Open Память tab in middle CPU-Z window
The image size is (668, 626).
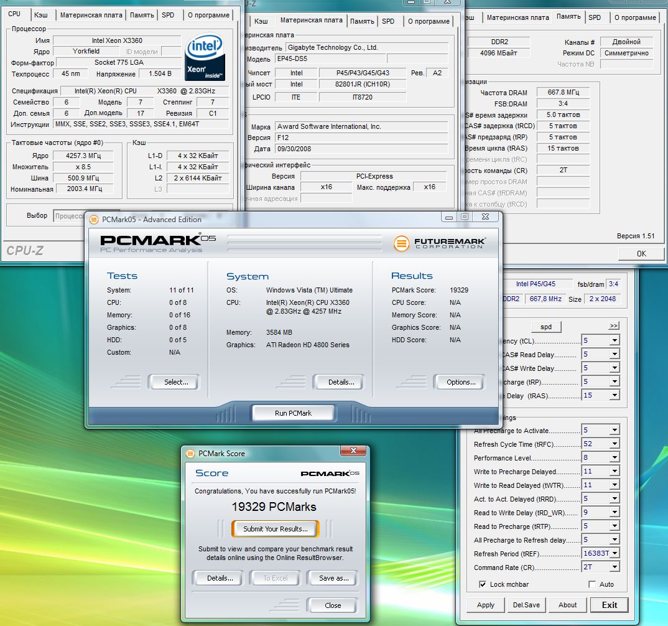(x=362, y=21)
